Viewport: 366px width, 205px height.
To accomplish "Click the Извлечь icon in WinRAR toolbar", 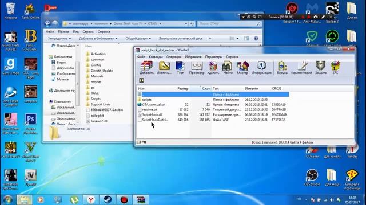I will tap(164, 68).
